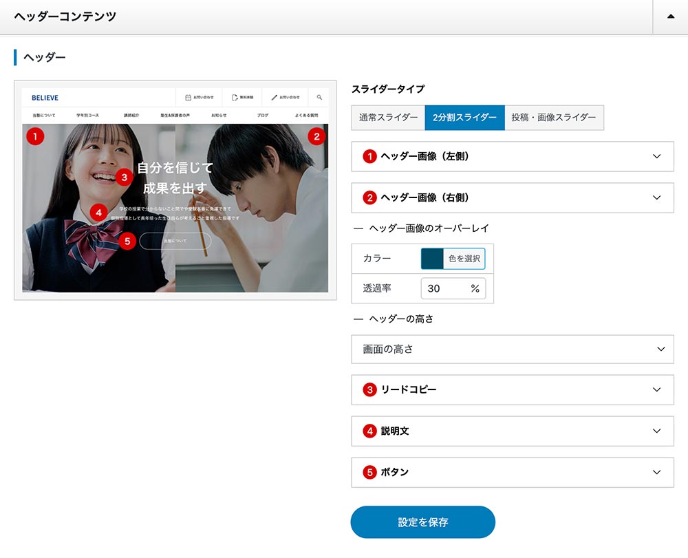Image resolution: width=688 pixels, height=558 pixels.
Task: Click the red number 5 marker on the preview
Action: (x=127, y=241)
